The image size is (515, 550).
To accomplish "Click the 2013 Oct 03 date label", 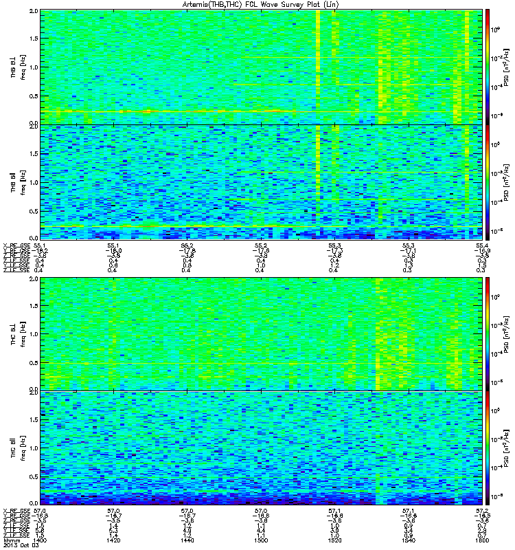I will [x=21, y=545].
